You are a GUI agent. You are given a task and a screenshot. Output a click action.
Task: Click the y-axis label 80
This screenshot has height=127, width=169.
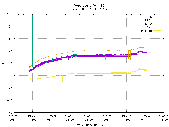[x=10, y=26]
